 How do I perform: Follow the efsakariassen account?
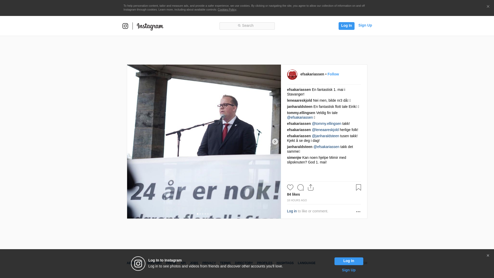(333, 74)
